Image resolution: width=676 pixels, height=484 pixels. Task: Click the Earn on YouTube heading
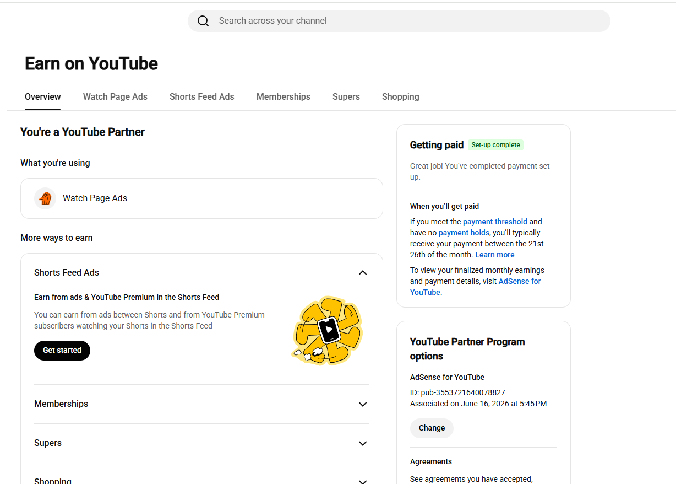click(x=91, y=63)
